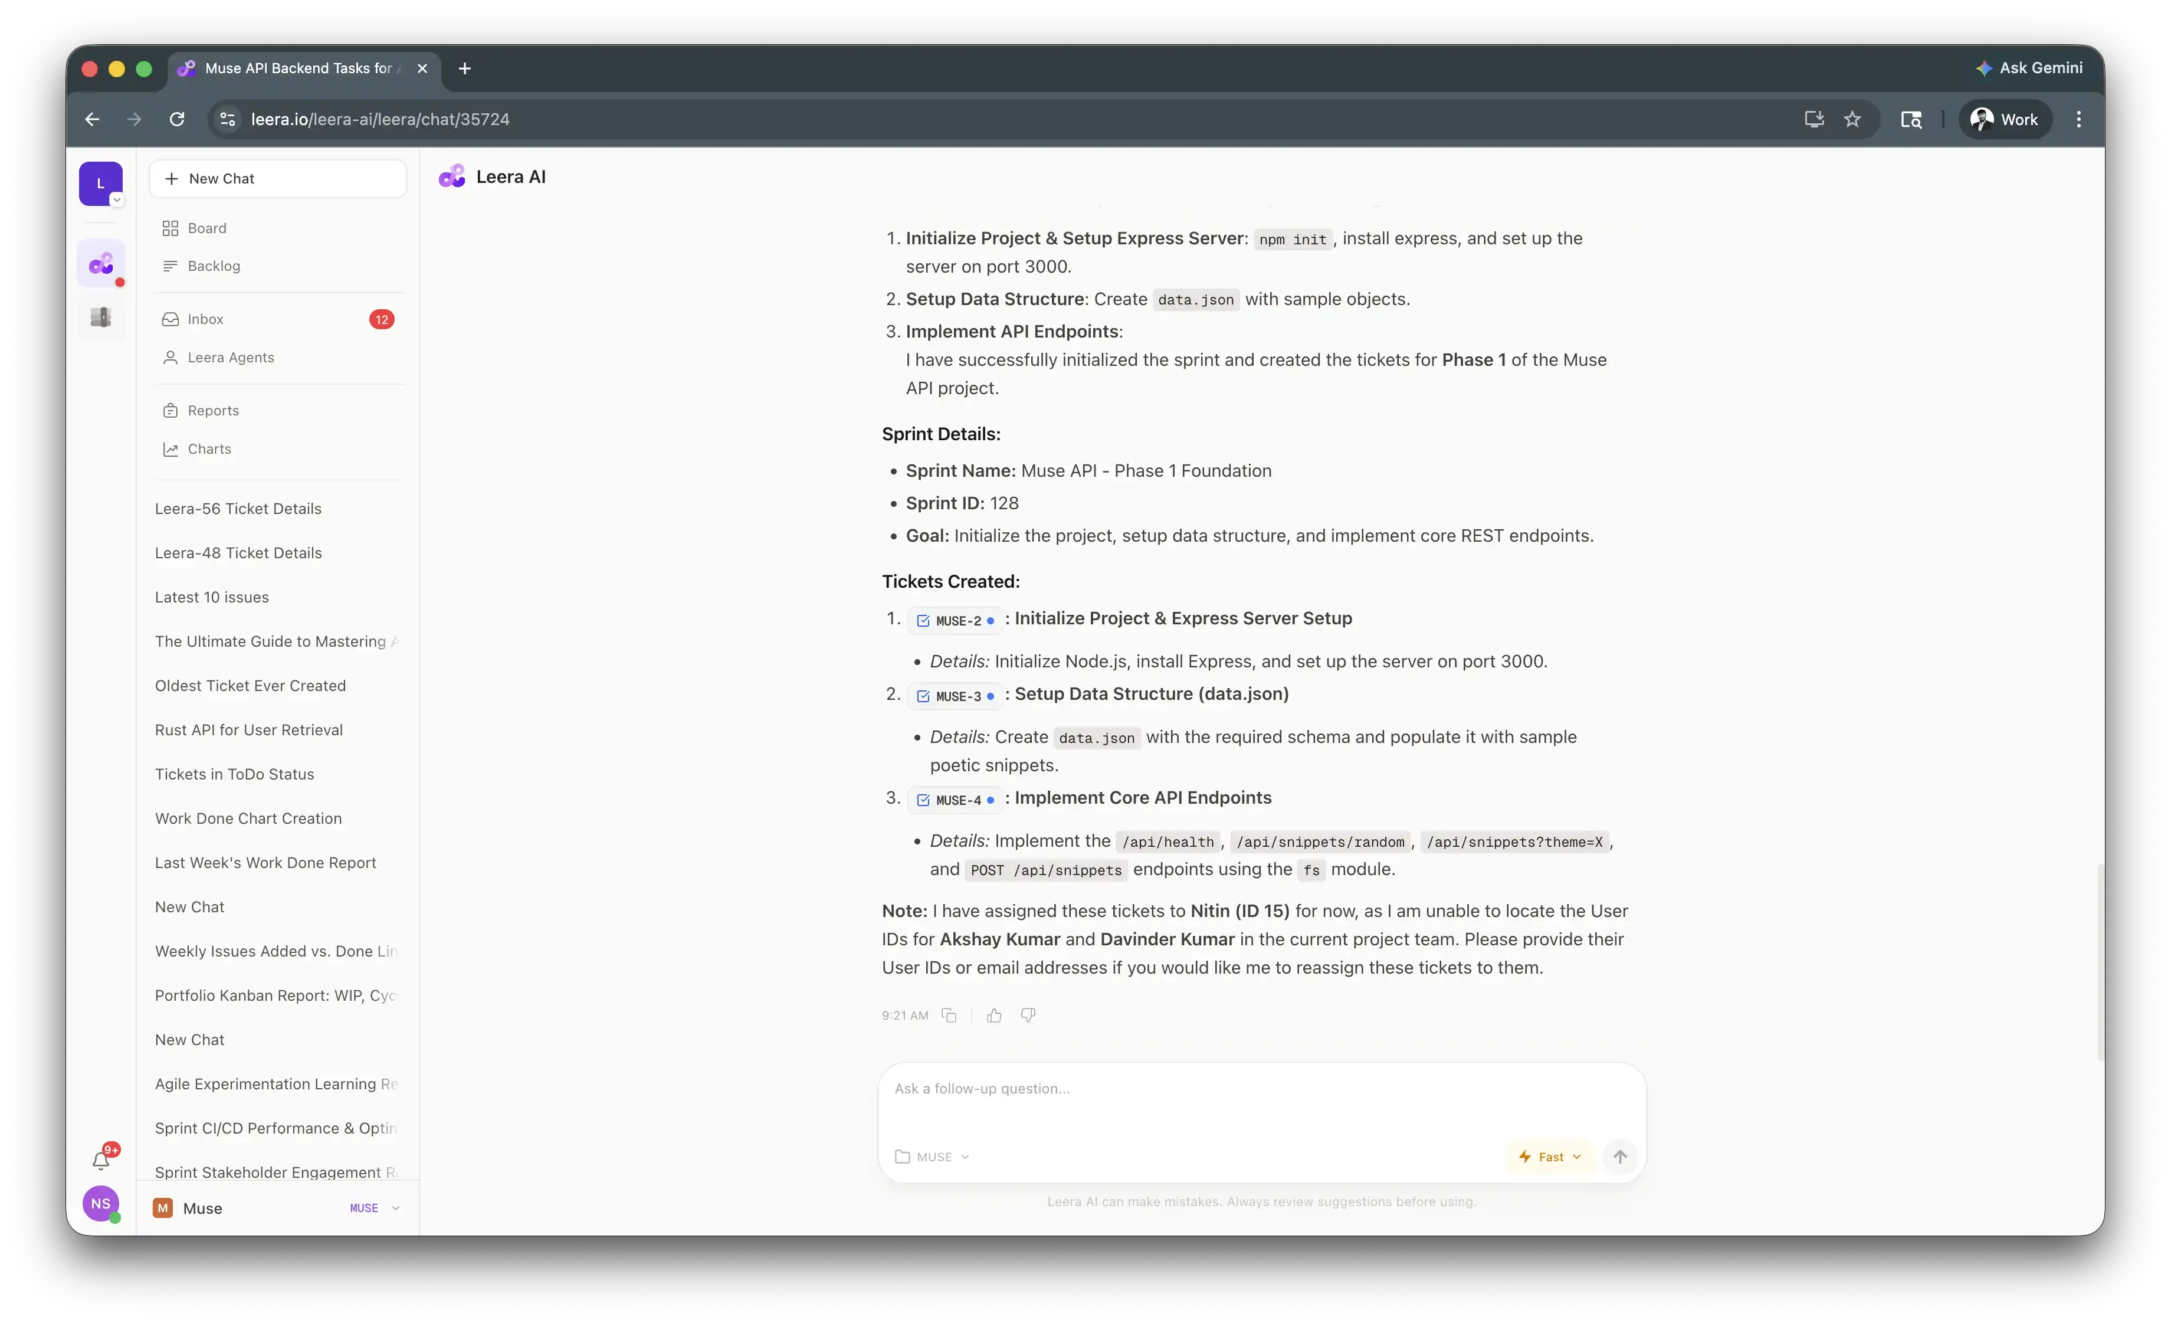The height and width of the screenshot is (1323, 2171).
Task: Select the Leera AI sidebar icon
Action: [x=101, y=264]
